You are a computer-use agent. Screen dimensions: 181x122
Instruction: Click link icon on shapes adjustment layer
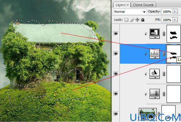coord(164,74)
